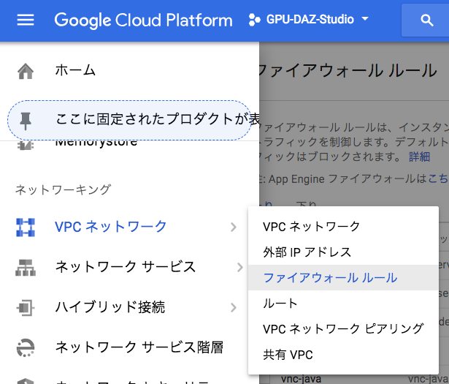Select ネットワーク サービス in the sidebar
Viewport: 449px width, 384px height.
(x=125, y=267)
